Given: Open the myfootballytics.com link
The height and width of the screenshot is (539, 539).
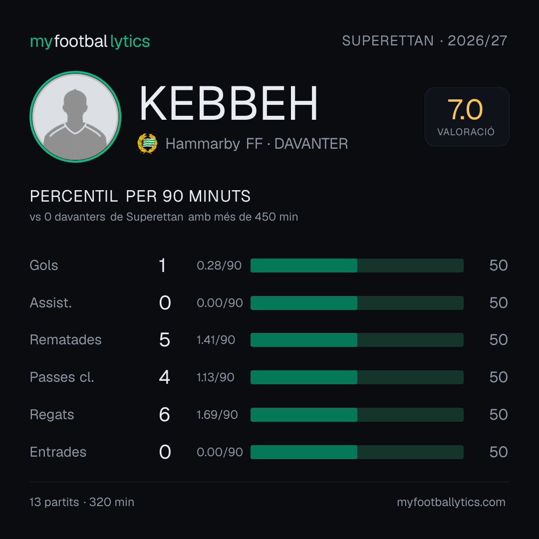Looking at the screenshot, I should click(x=451, y=502).
